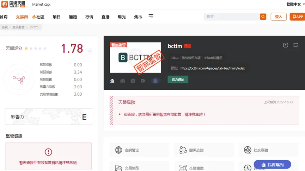Screen dimensions: 305x171
Task: Focus the 搜索 search input field
Action: point(232,17)
